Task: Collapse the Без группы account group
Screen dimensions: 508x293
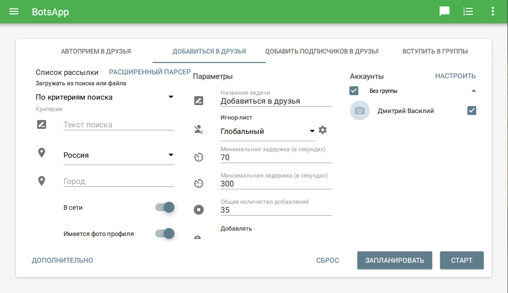Action: tap(474, 91)
